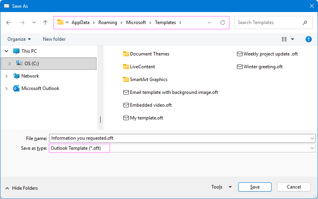
Task: Select the Document Themes folder
Action: [149, 54]
